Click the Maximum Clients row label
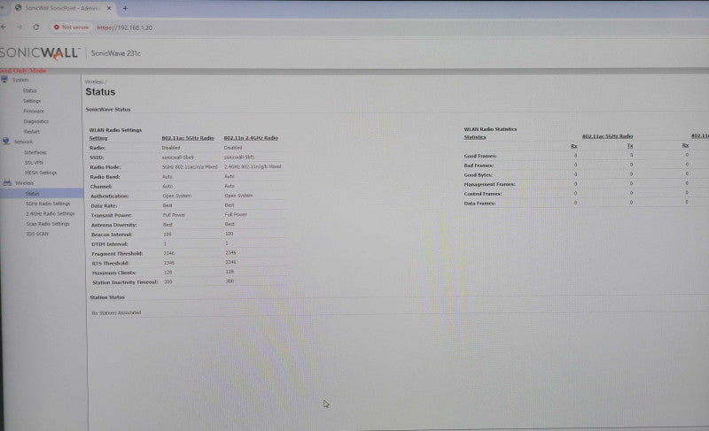 point(114,273)
